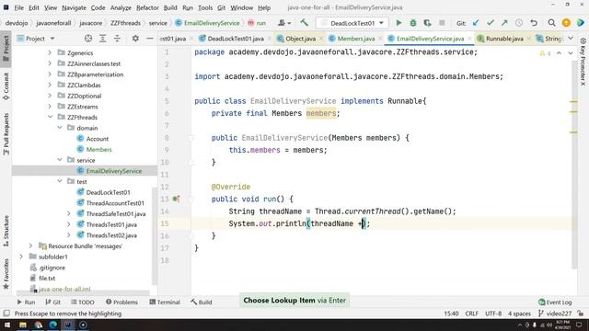Viewport: 589px width, 331px height.
Task: Toggle the Commit side panel
Action: pos(6,86)
